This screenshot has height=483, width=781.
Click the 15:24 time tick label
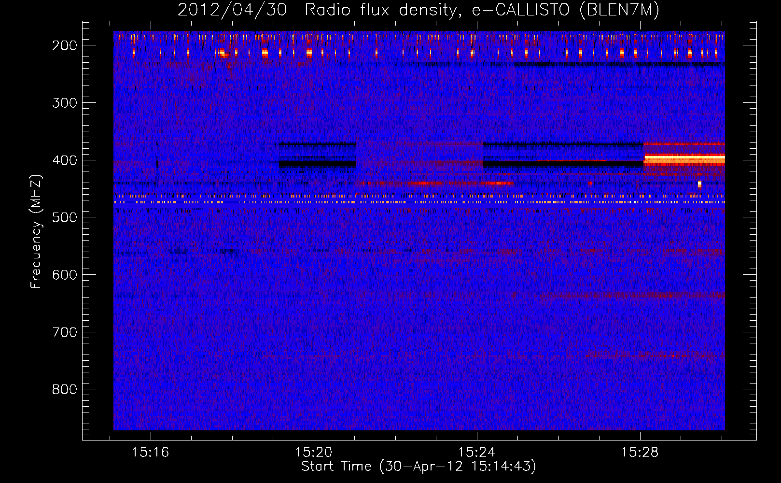tap(477, 453)
